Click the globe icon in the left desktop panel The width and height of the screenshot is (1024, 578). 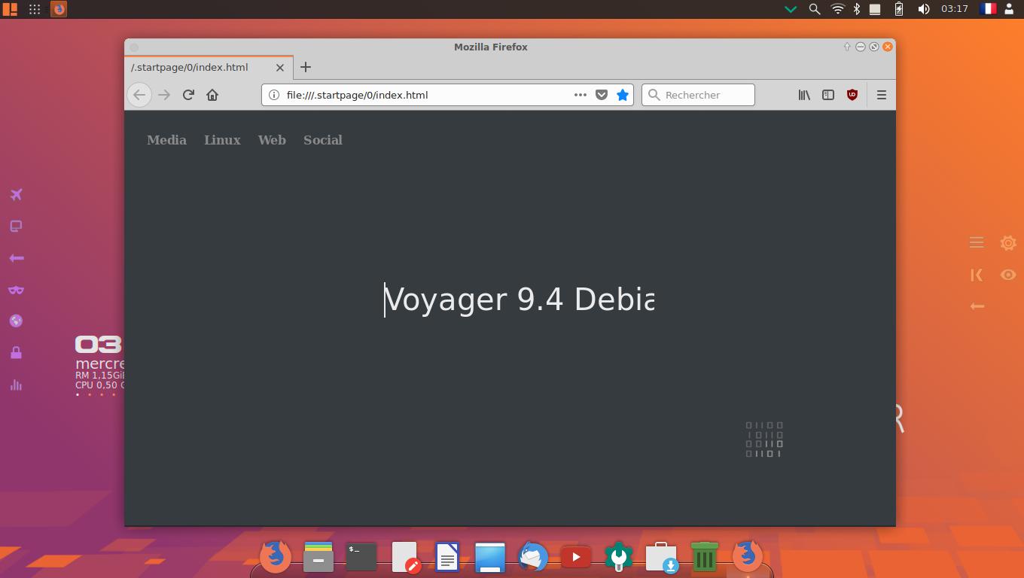[16, 321]
